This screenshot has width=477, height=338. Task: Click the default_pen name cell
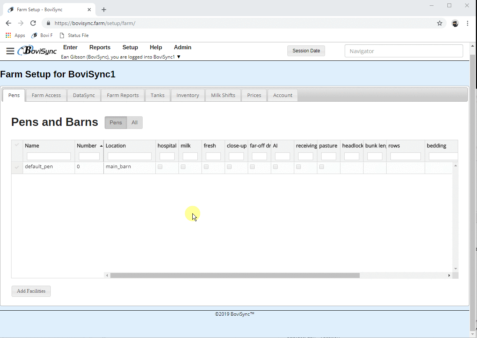click(x=49, y=168)
